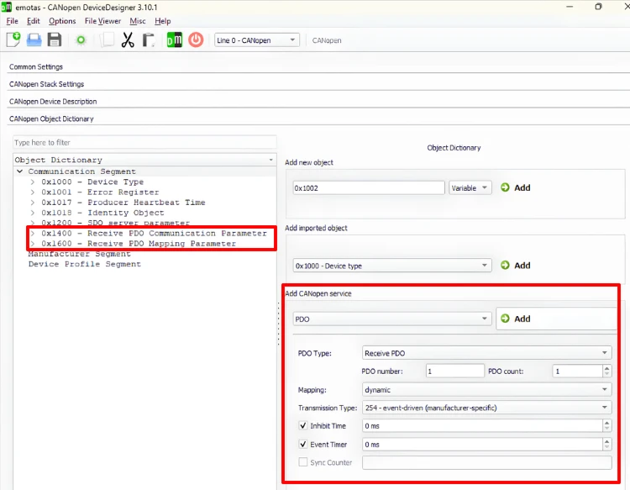Open the Help menu
Viewport: 630px width, 490px height.
[x=163, y=21]
